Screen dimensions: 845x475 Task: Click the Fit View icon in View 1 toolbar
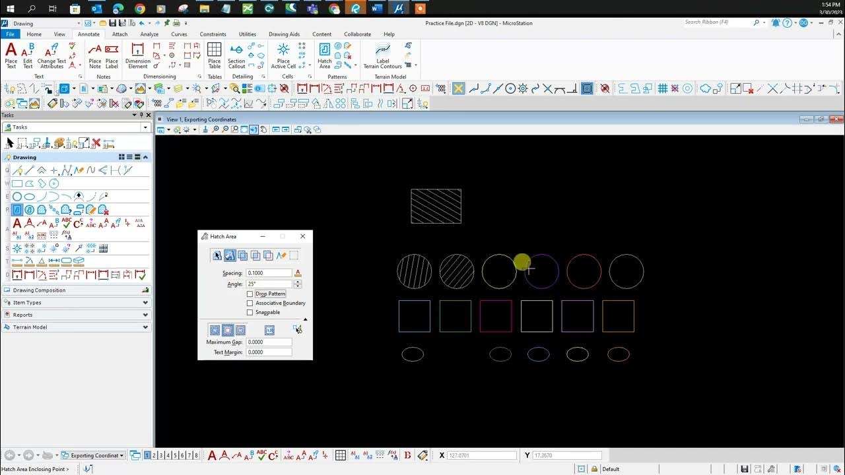click(x=244, y=130)
